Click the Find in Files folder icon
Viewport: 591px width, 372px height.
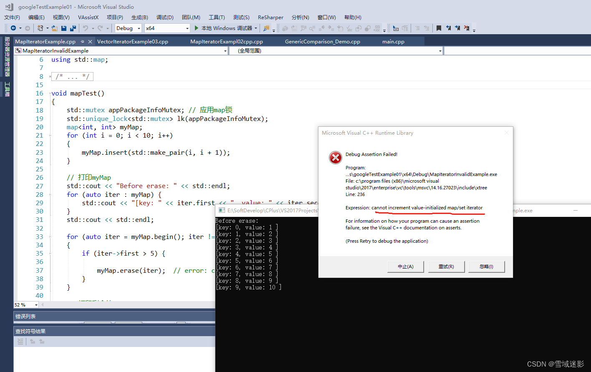tap(266, 28)
